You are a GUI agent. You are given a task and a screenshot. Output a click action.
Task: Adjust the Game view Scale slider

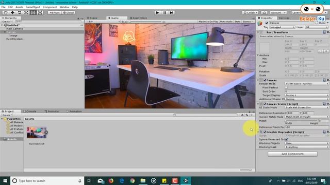click(x=145, y=22)
